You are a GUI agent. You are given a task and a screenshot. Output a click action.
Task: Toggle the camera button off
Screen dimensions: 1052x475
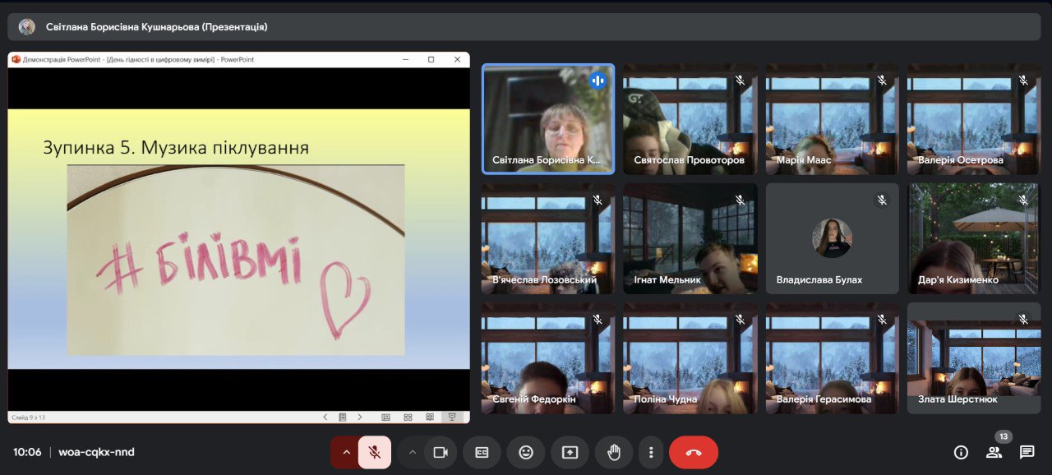(440, 452)
